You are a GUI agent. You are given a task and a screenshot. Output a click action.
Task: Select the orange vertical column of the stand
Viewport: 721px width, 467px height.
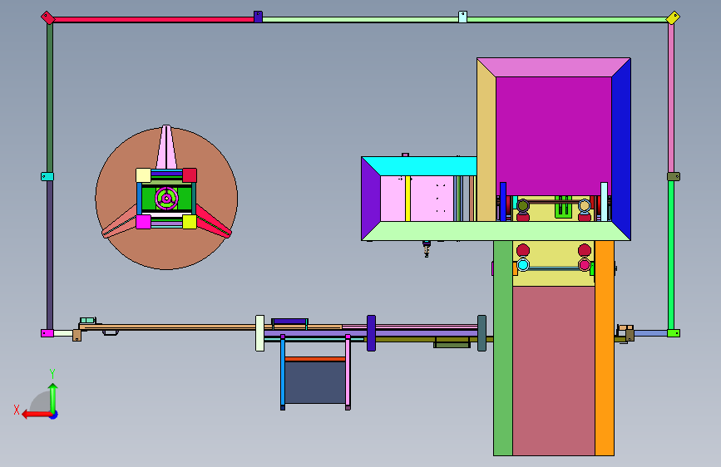tap(605, 348)
